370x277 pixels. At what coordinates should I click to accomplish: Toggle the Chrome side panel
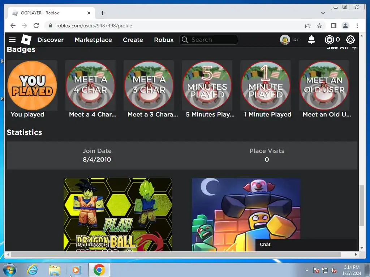coord(334,26)
